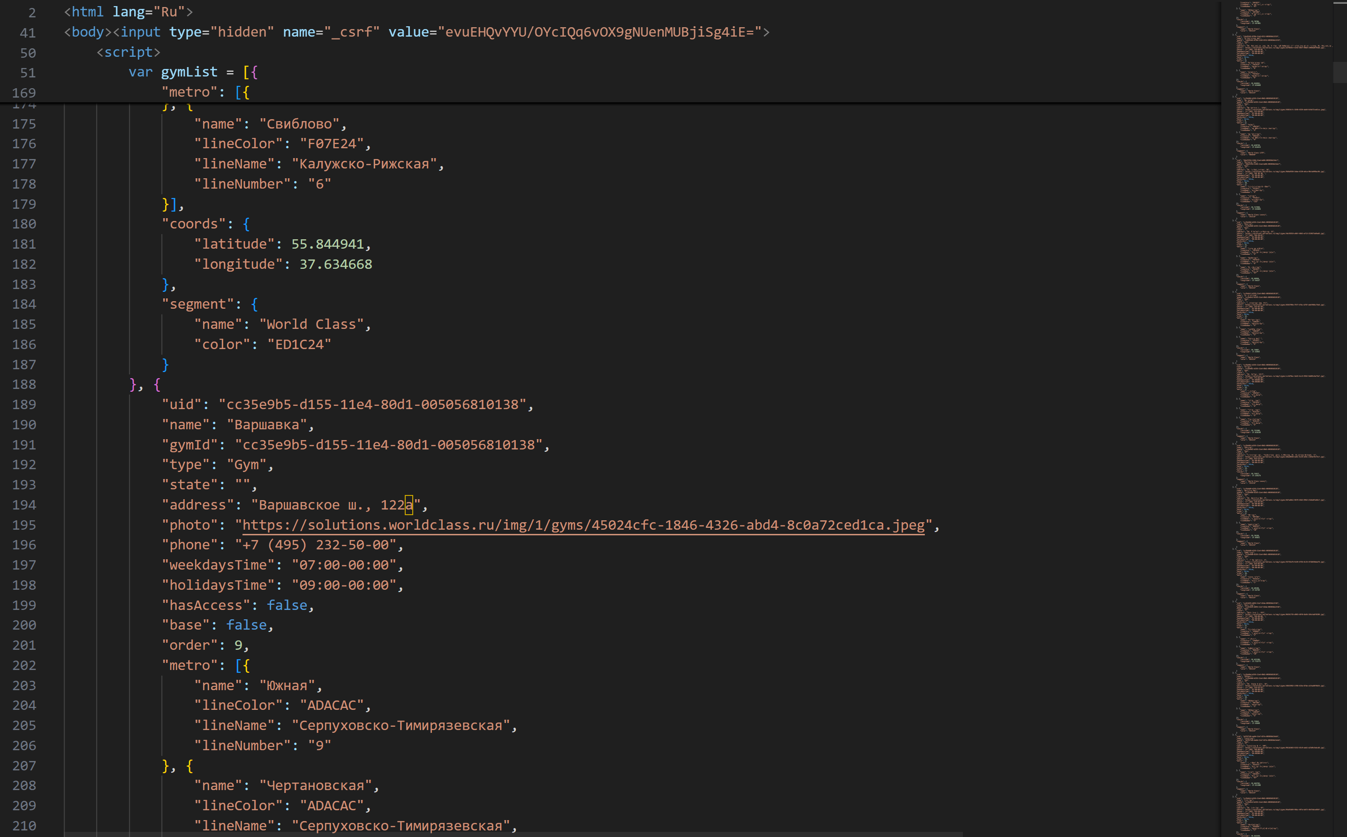This screenshot has width=1347, height=837.
Task: Go to sticky '<script>' tag line
Action: coord(129,52)
